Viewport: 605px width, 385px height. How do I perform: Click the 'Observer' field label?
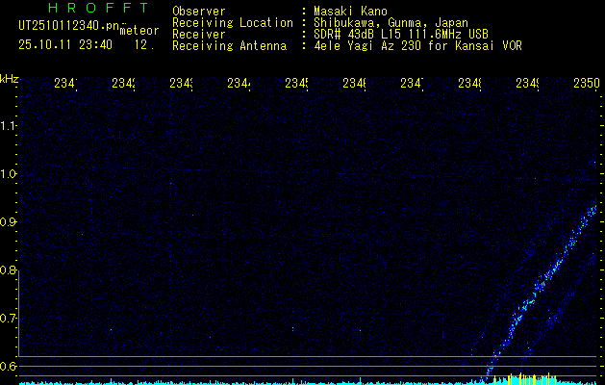199,11
